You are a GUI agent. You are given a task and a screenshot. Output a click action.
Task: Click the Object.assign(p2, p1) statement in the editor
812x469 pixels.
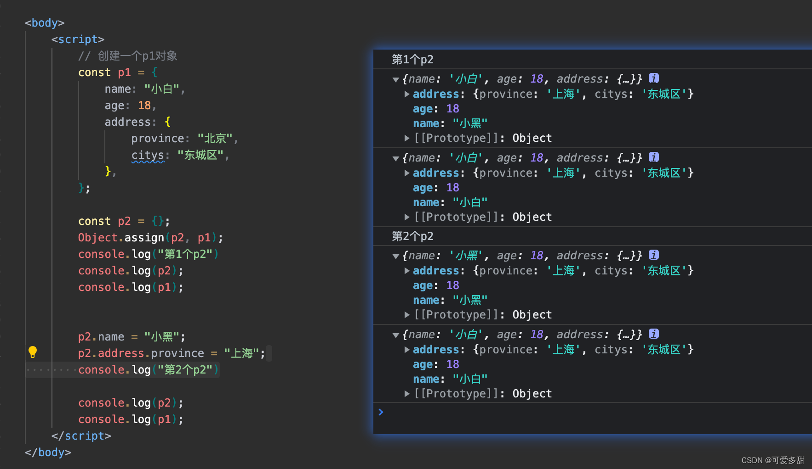tap(149, 237)
